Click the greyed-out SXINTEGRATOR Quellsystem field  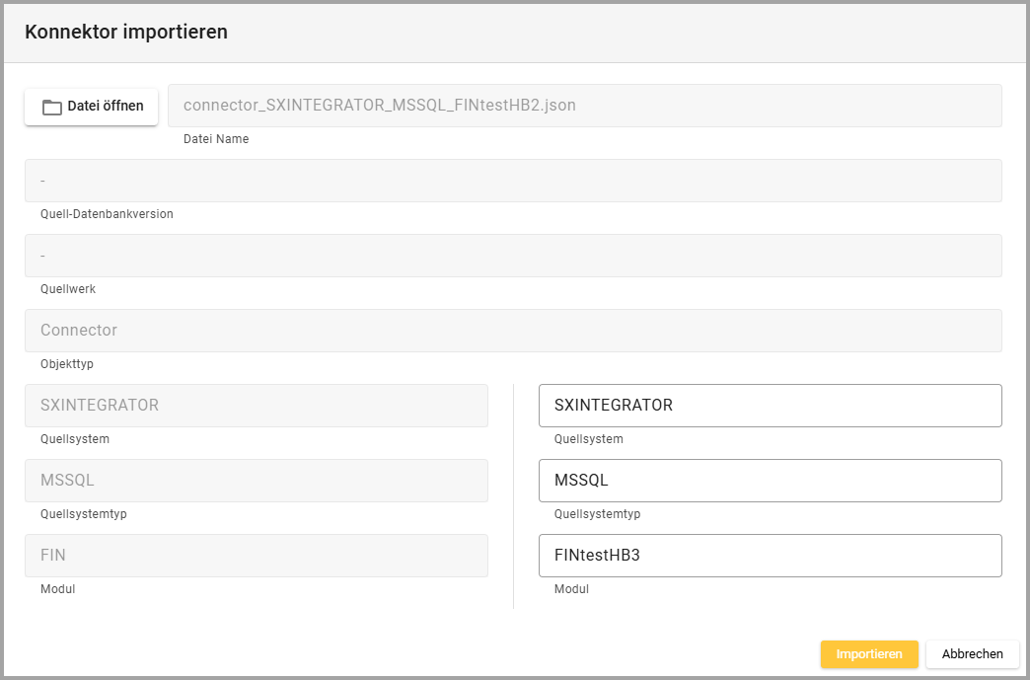click(257, 406)
